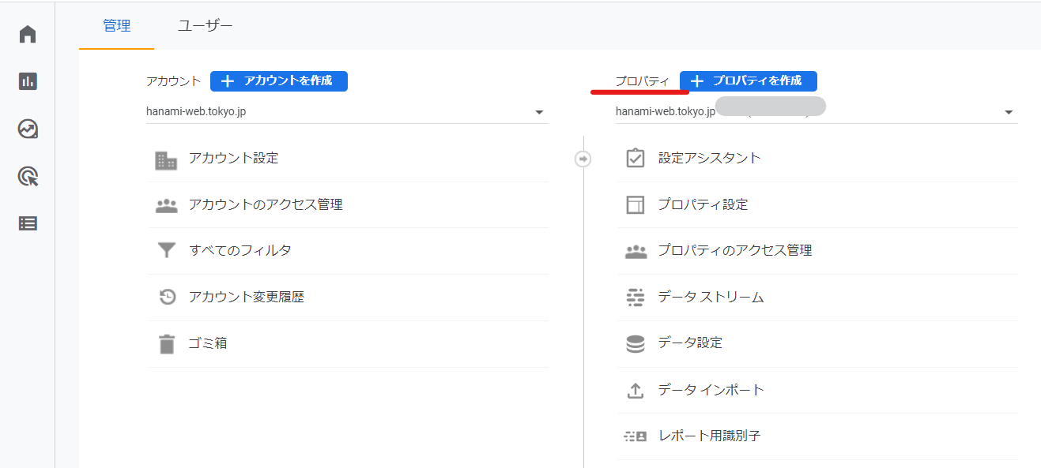Select the Admin list icon in the sidebar

pyautogui.click(x=26, y=223)
